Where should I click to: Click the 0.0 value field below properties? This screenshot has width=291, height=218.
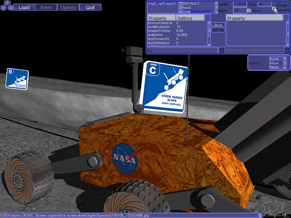(183, 51)
